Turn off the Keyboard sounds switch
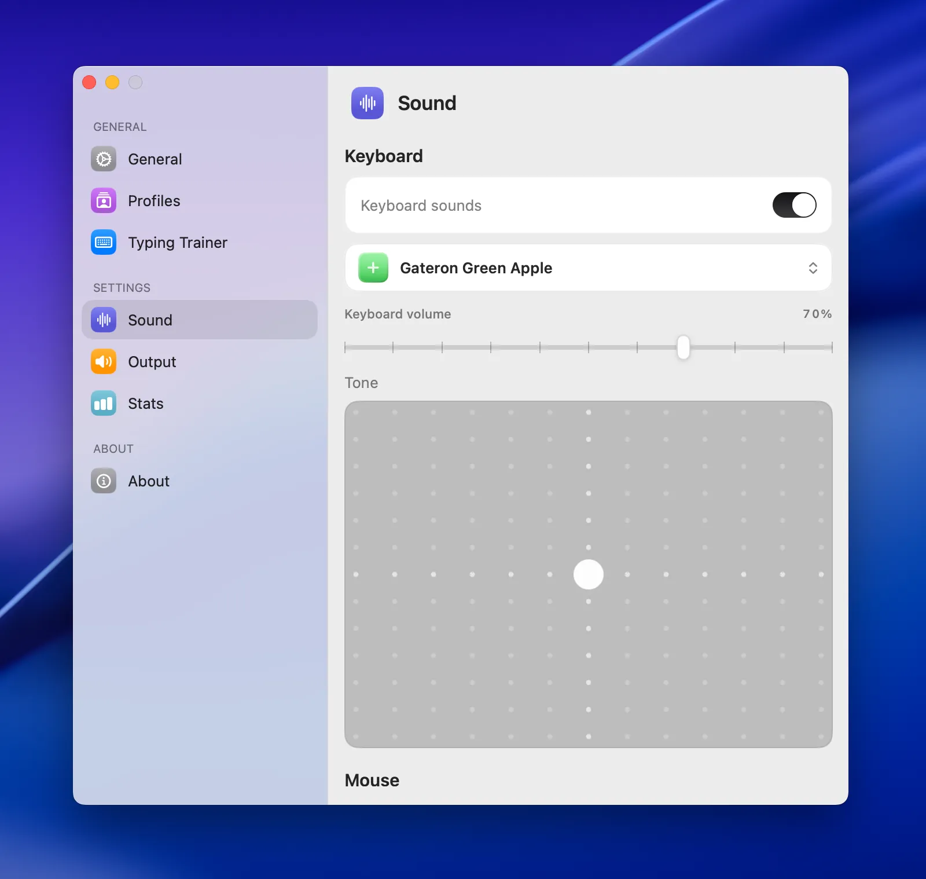The height and width of the screenshot is (879, 926). (794, 205)
